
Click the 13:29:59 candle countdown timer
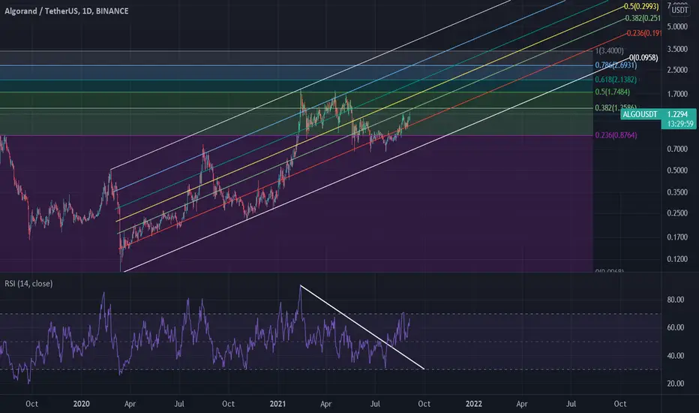tap(680, 124)
